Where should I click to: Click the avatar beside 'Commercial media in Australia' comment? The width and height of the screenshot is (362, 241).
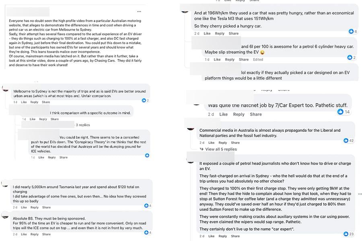[x=191, y=128]
